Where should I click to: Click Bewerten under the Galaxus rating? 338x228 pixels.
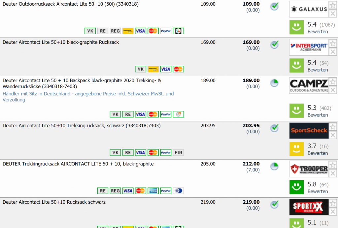pos(318,32)
